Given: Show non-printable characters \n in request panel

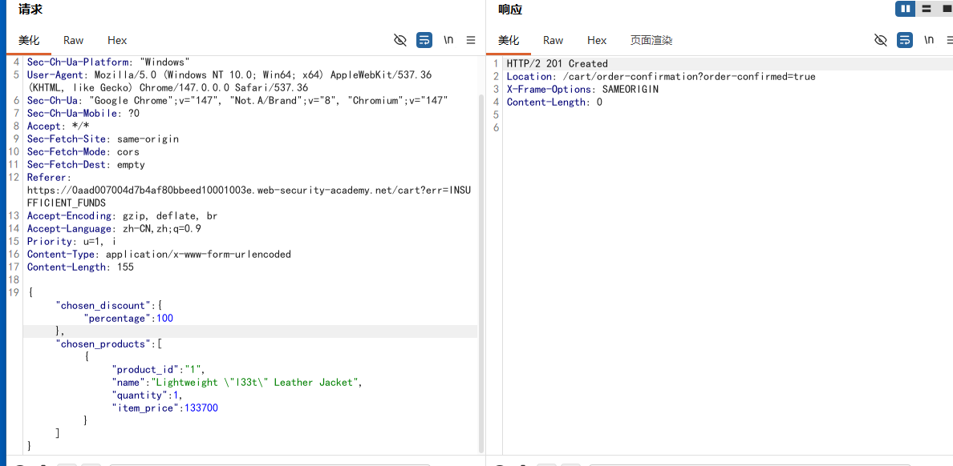Looking at the screenshot, I should click(x=448, y=40).
